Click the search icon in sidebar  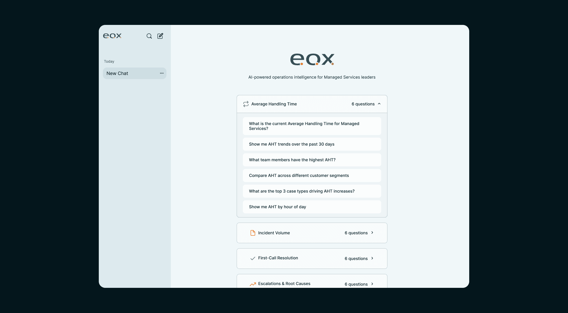click(x=149, y=36)
